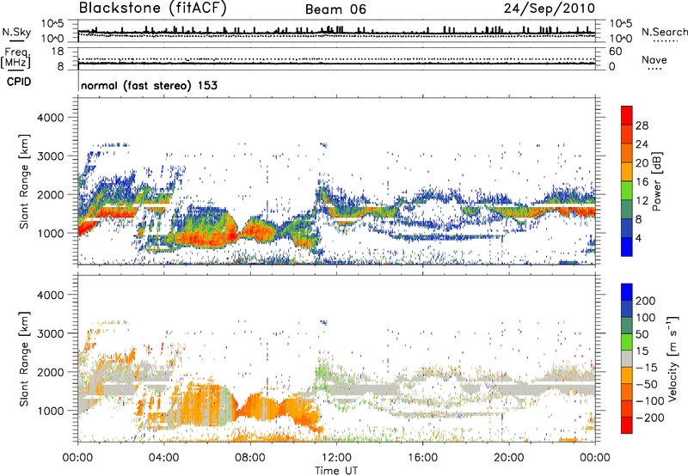Select the 'Freq. [MHz]' axis label
The width and height of the screenshot is (688, 476).
click(x=15, y=58)
